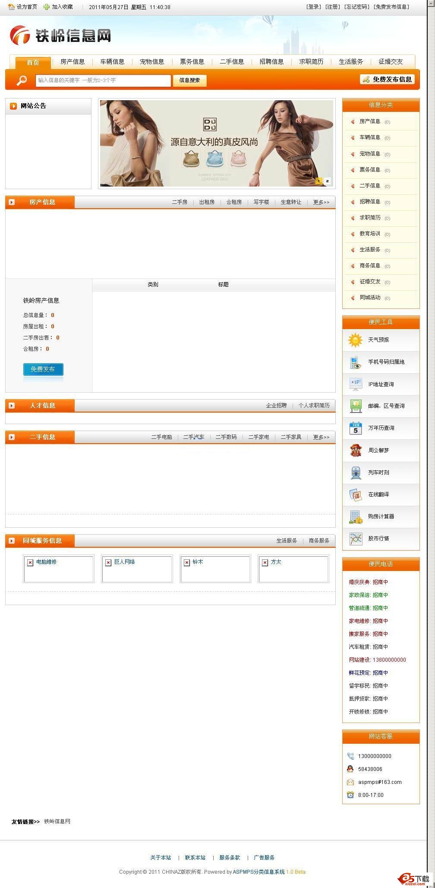Screen dimensions: 435x888
Task: Click the arrow icon beside 同城服务信息 section title
Action: [x=12, y=541]
